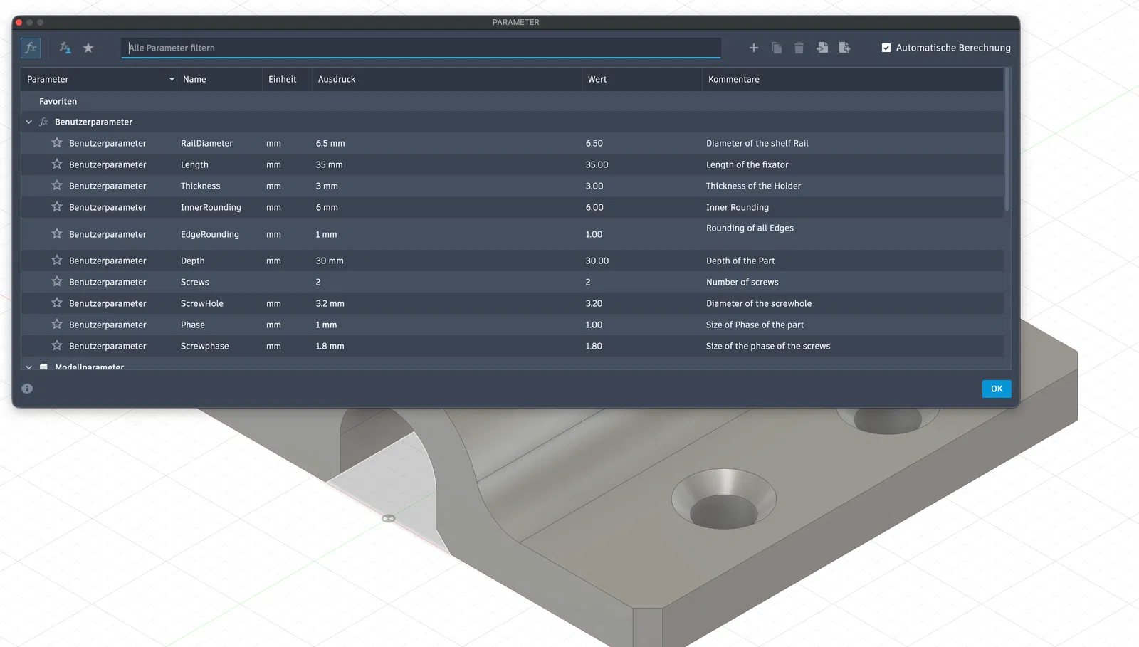The width and height of the screenshot is (1139, 647).
Task: Open the info icon at dialog bottom
Action: 27,389
